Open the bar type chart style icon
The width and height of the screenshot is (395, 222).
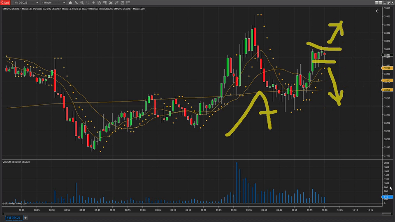pos(70,2)
